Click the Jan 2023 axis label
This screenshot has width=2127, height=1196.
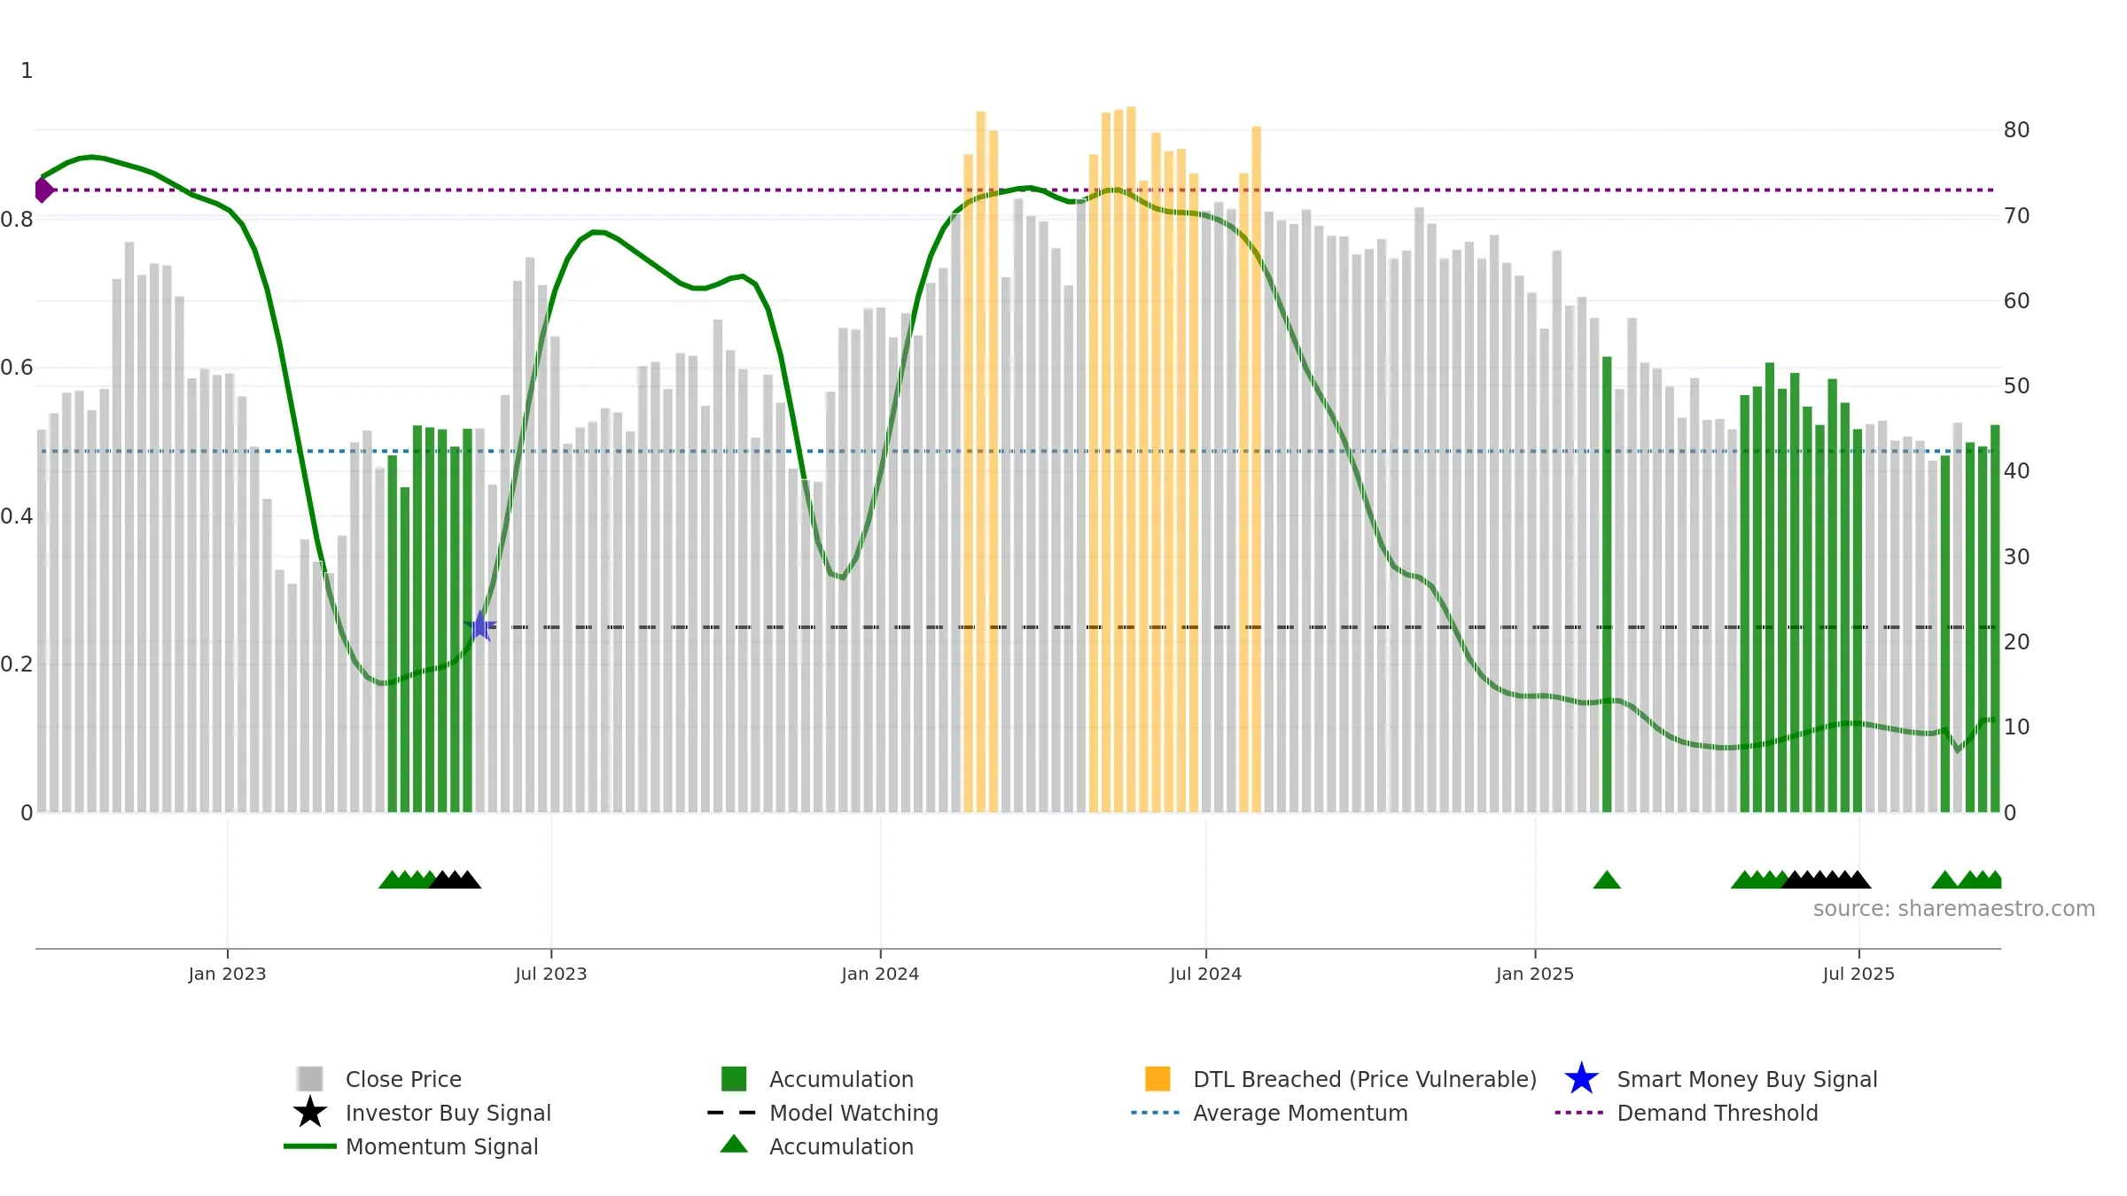pyautogui.click(x=227, y=974)
